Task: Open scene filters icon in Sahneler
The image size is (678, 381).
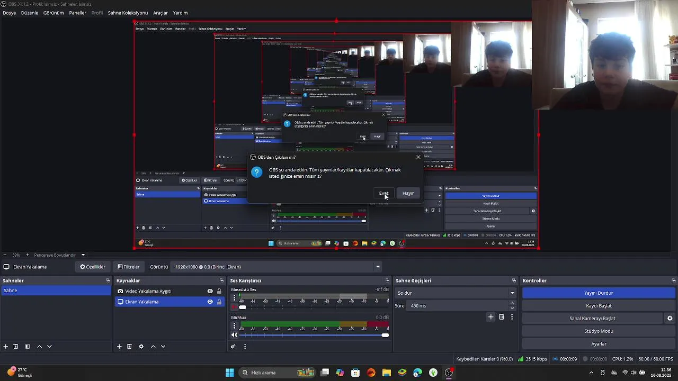Action: pos(28,347)
